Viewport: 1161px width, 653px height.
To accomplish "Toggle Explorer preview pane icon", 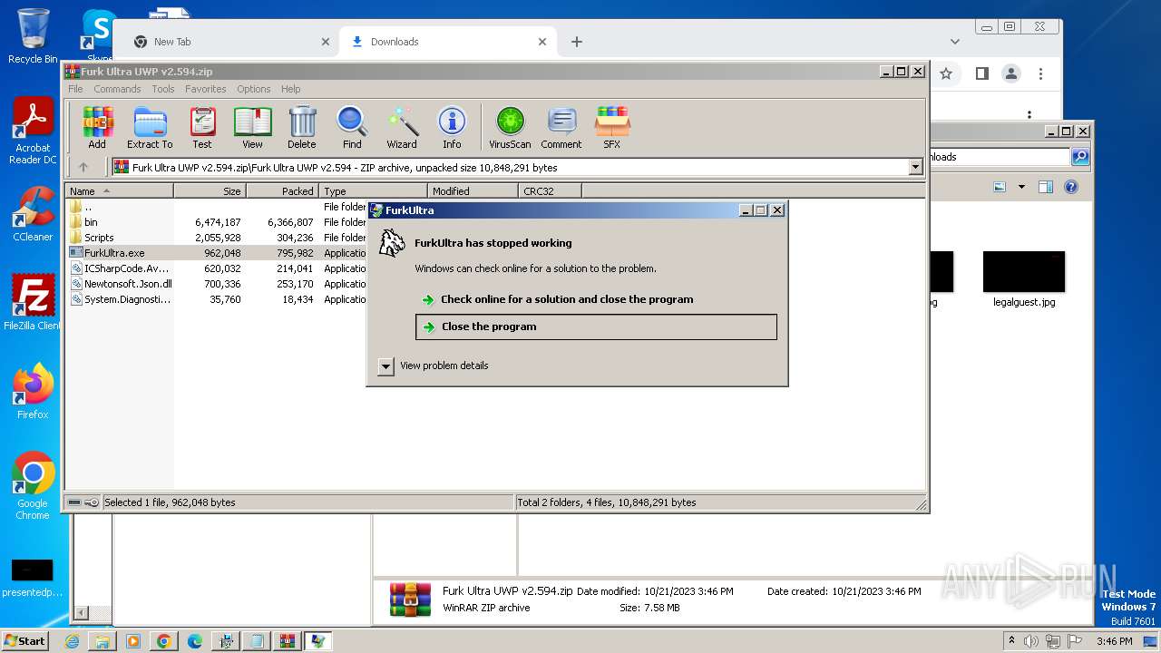I will [x=1046, y=187].
